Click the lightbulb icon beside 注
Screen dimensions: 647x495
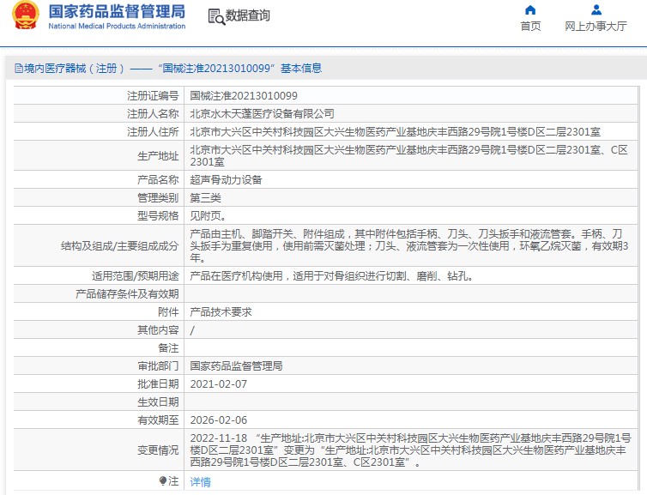coord(163,481)
